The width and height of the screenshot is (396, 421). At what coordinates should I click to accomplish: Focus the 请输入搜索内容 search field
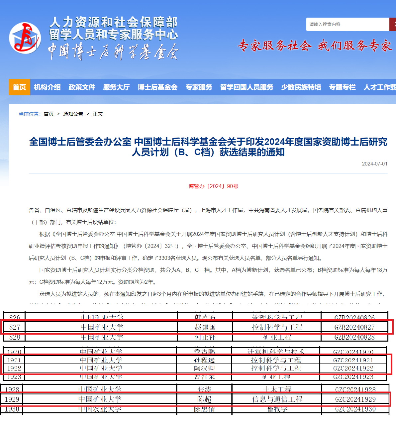(347, 24)
